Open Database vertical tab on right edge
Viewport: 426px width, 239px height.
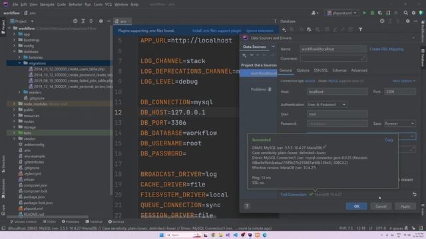point(423,58)
